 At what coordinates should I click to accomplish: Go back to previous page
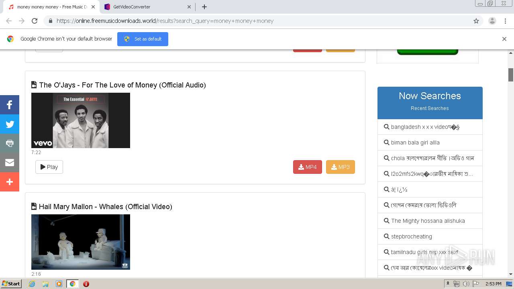click(9, 21)
